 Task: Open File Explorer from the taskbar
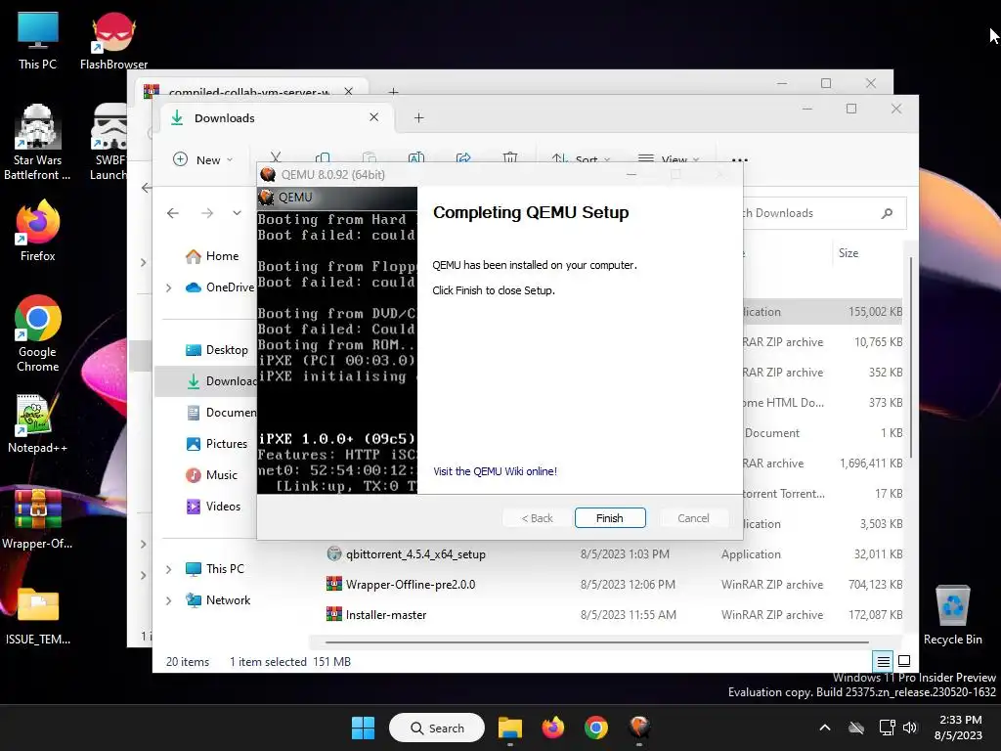(510, 728)
